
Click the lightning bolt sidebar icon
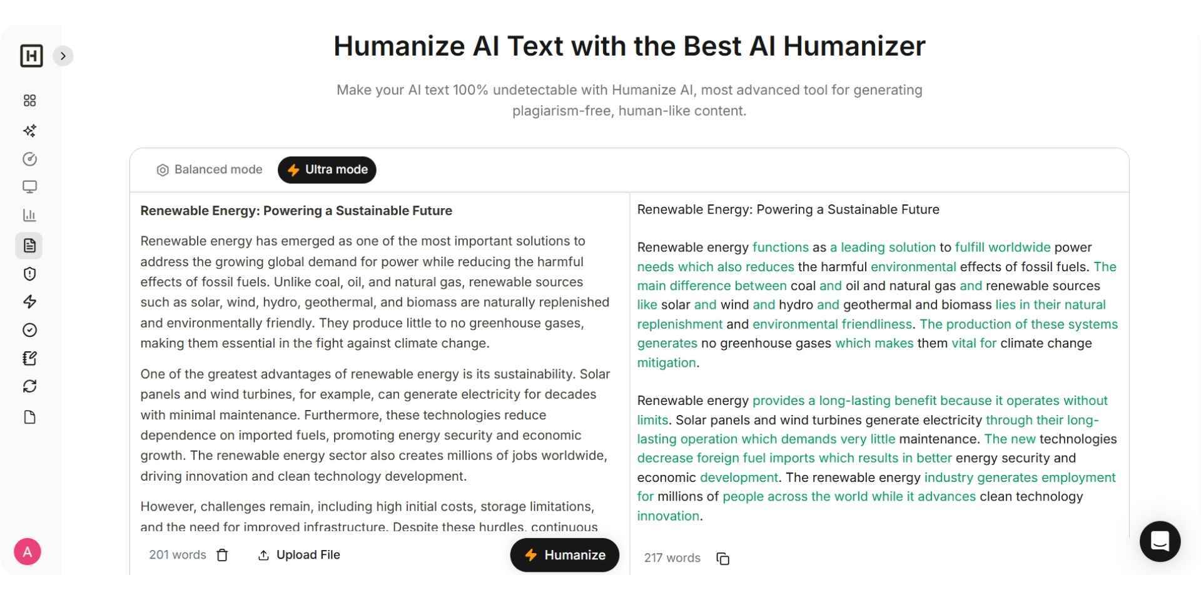pos(29,301)
